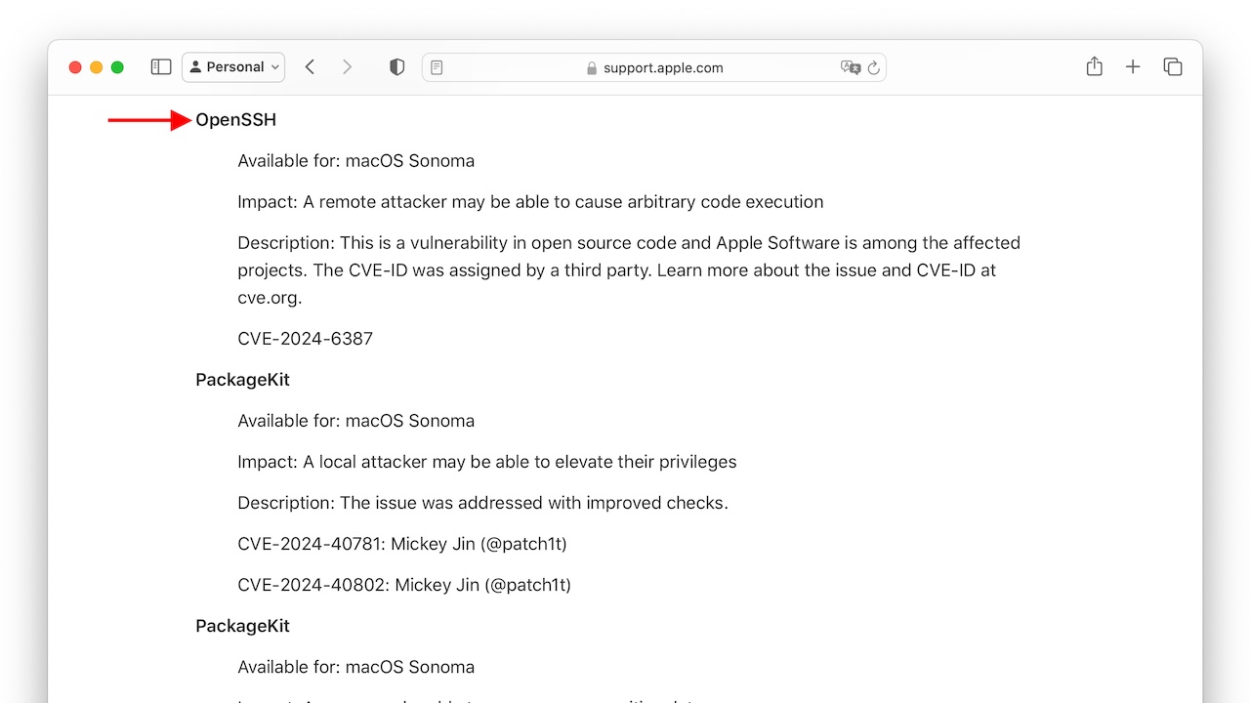This screenshot has width=1250, height=703.
Task: Click CVE-2024-40802 Mickey Jin line
Action: click(403, 585)
